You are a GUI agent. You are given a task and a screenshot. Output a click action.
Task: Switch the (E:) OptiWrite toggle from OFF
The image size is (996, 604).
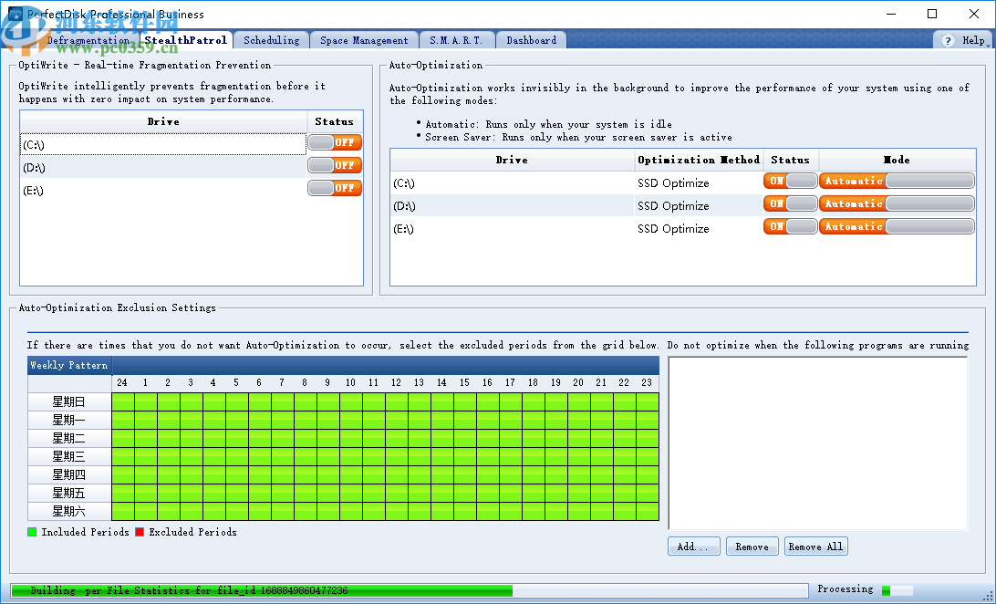click(x=334, y=187)
